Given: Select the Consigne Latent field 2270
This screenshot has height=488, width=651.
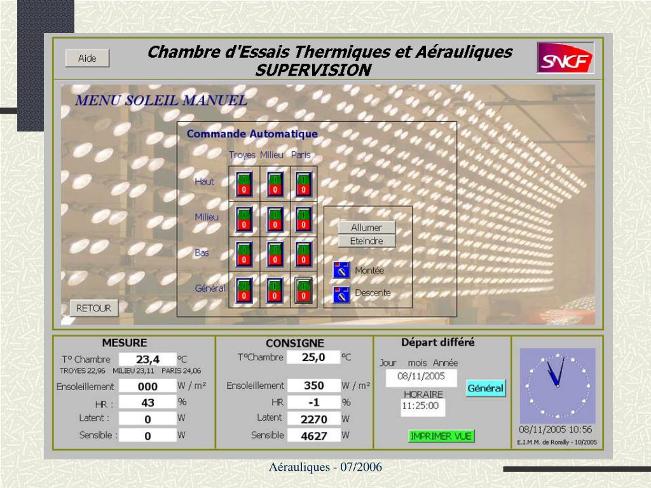Looking at the screenshot, I should click(x=313, y=419).
